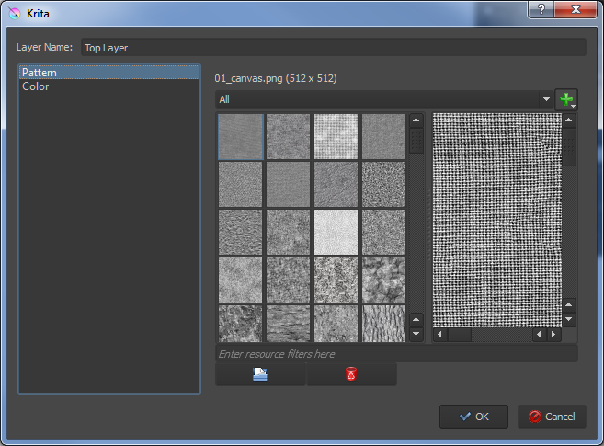Select the first pattern thumbnail in the third row
The image size is (604, 446).
click(240, 233)
